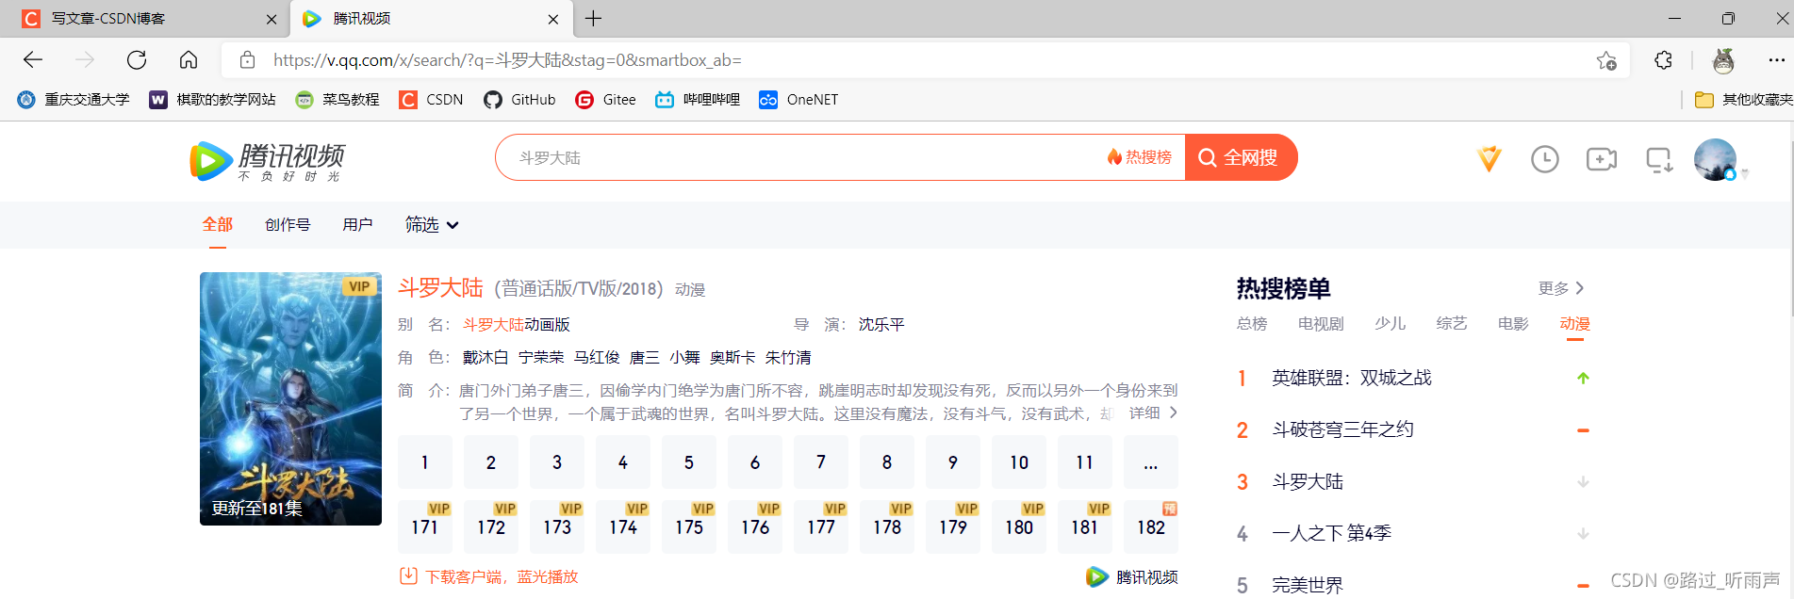
Task: Expand the 筛选 filter dropdown
Action: 432,224
